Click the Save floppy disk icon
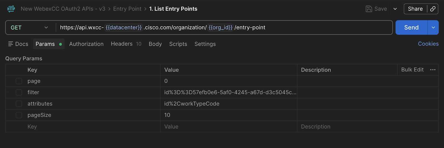 369,9
